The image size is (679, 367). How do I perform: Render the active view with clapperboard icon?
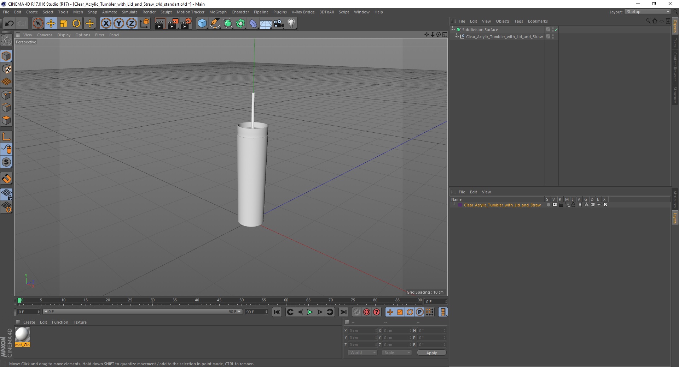(x=160, y=24)
